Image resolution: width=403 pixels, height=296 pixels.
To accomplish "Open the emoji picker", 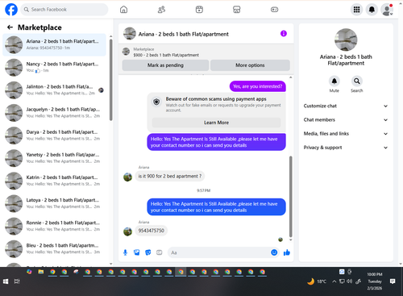I will pos(274,252).
